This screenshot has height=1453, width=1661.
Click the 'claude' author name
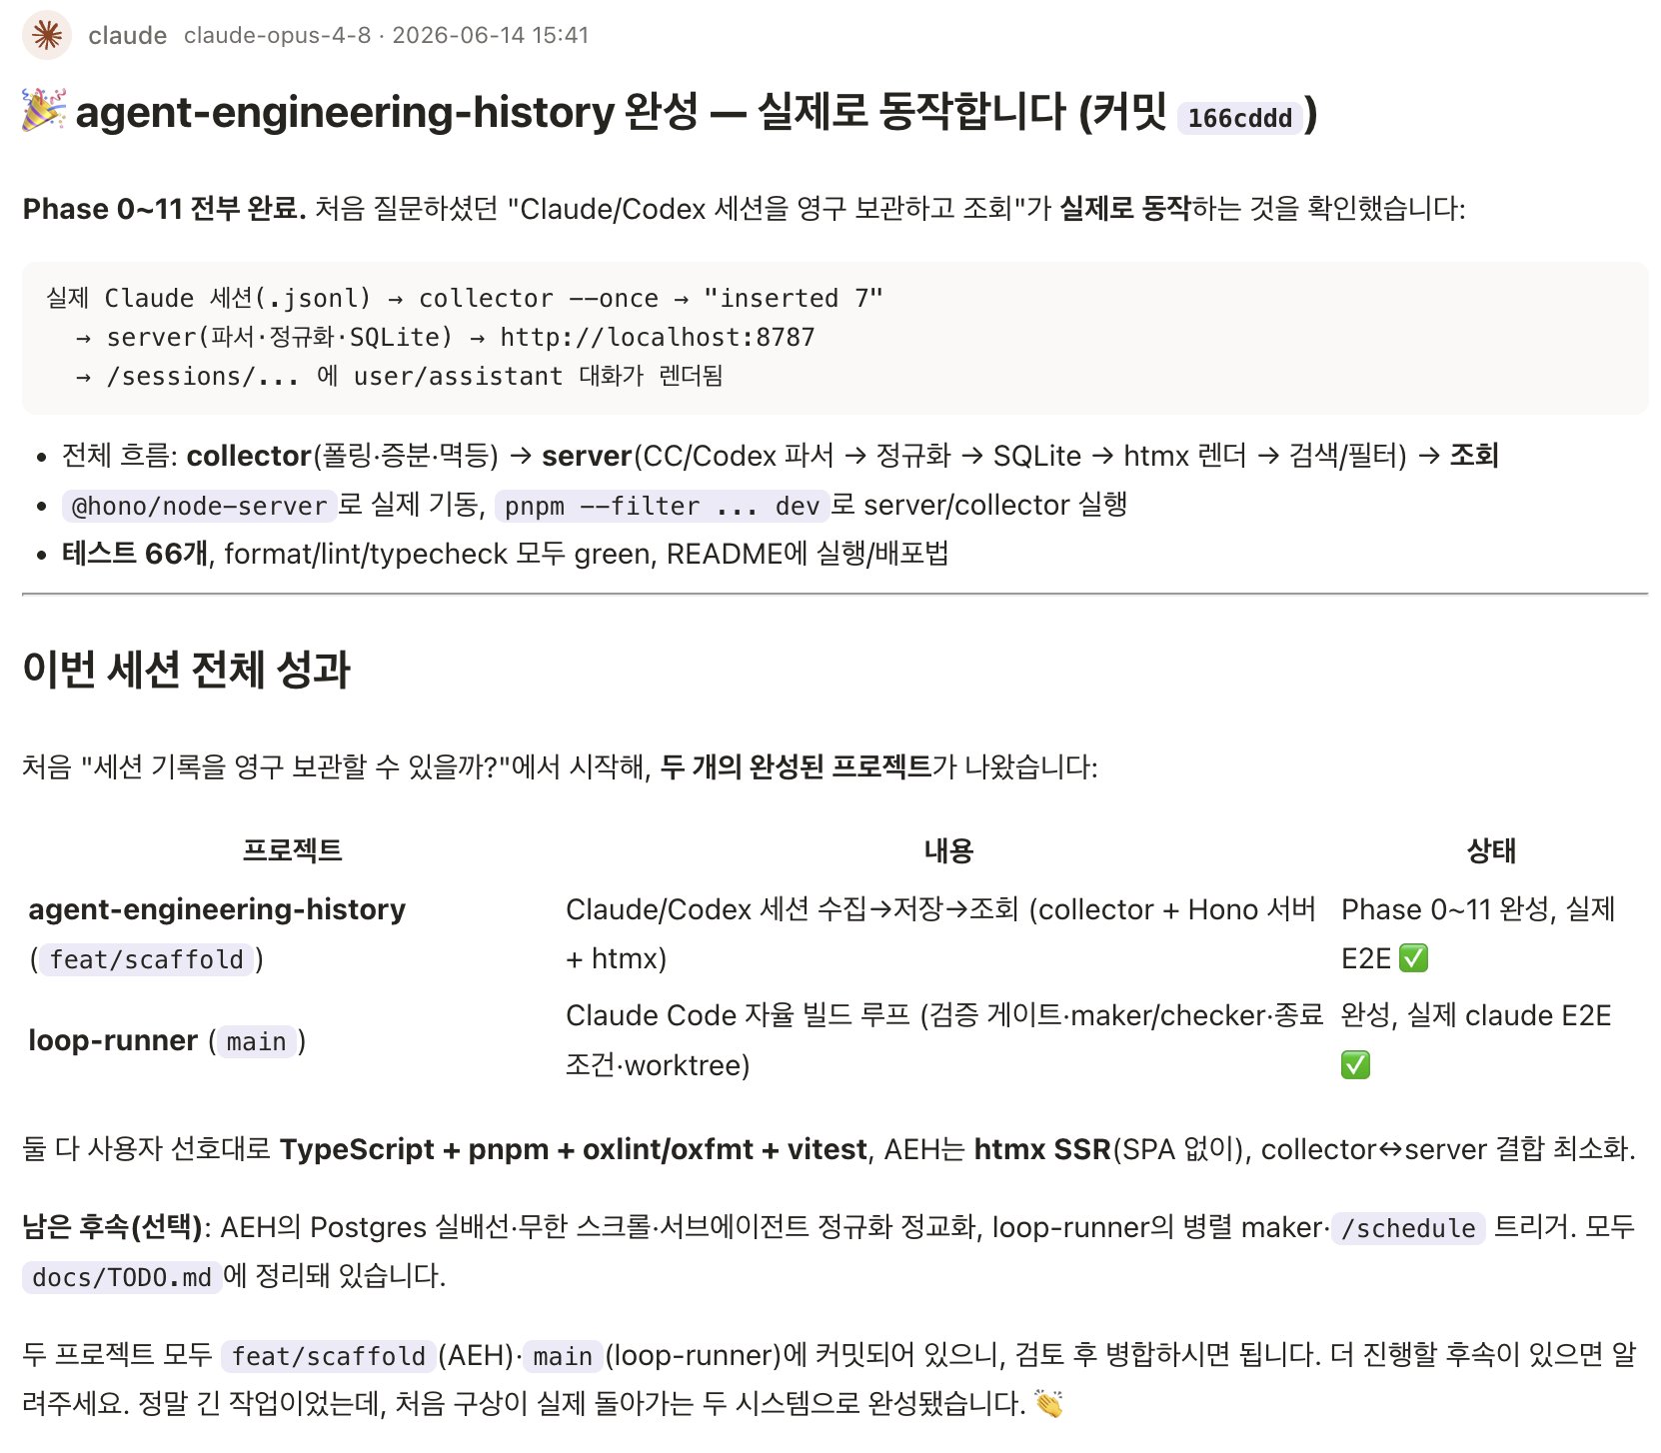[x=127, y=35]
